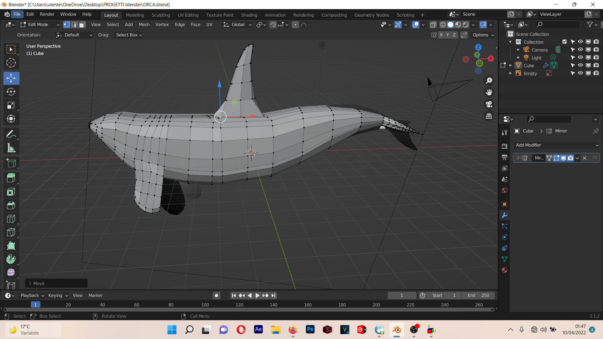This screenshot has width=603, height=339.
Task: Select the Transform tool
Action: (x=11, y=119)
